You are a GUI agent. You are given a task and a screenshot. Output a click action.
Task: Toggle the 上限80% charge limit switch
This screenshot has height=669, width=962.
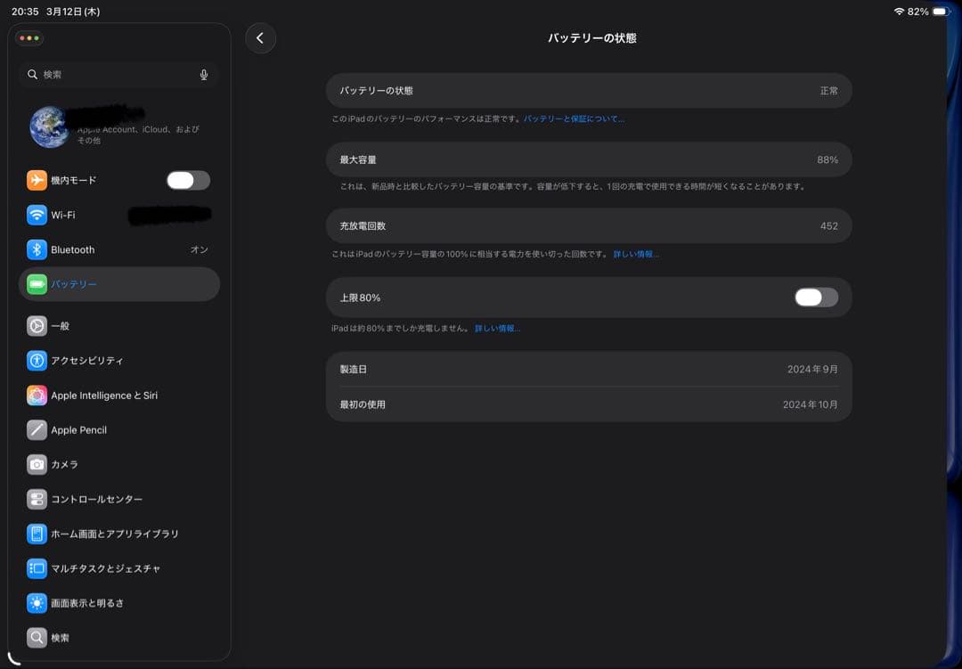click(x=816, y=298)
